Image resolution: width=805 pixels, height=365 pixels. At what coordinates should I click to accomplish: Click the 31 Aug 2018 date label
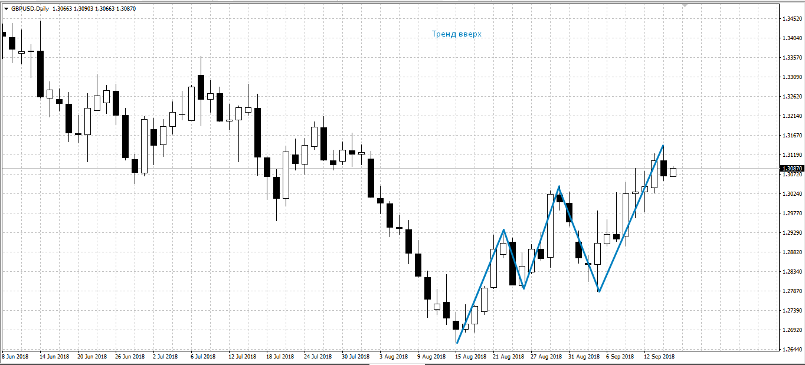pyautogui.click(x=584, y=357)
